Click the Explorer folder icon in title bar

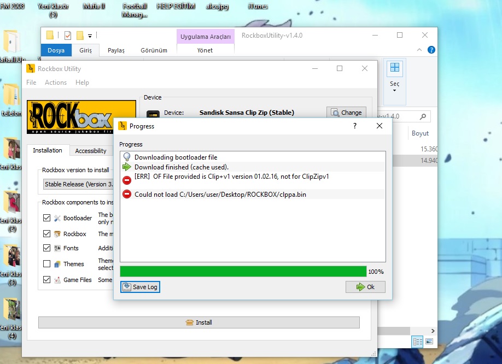50,35
